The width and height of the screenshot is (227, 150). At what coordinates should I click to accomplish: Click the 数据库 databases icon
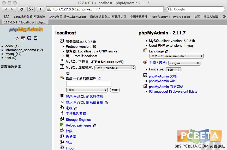62,136
